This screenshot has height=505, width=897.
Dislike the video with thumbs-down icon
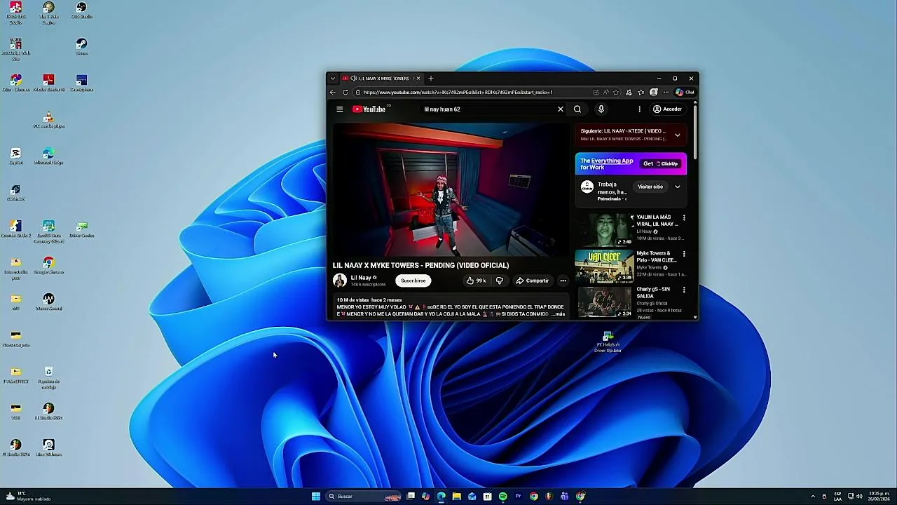point(500,281)
